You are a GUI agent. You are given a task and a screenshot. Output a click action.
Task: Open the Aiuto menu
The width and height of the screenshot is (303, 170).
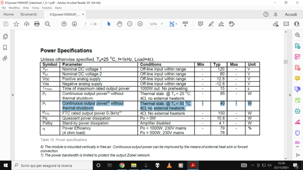click(x=58, y=8)
